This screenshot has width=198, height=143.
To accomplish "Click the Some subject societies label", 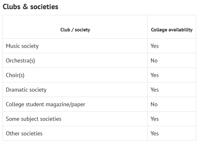I will click(34, 119).
